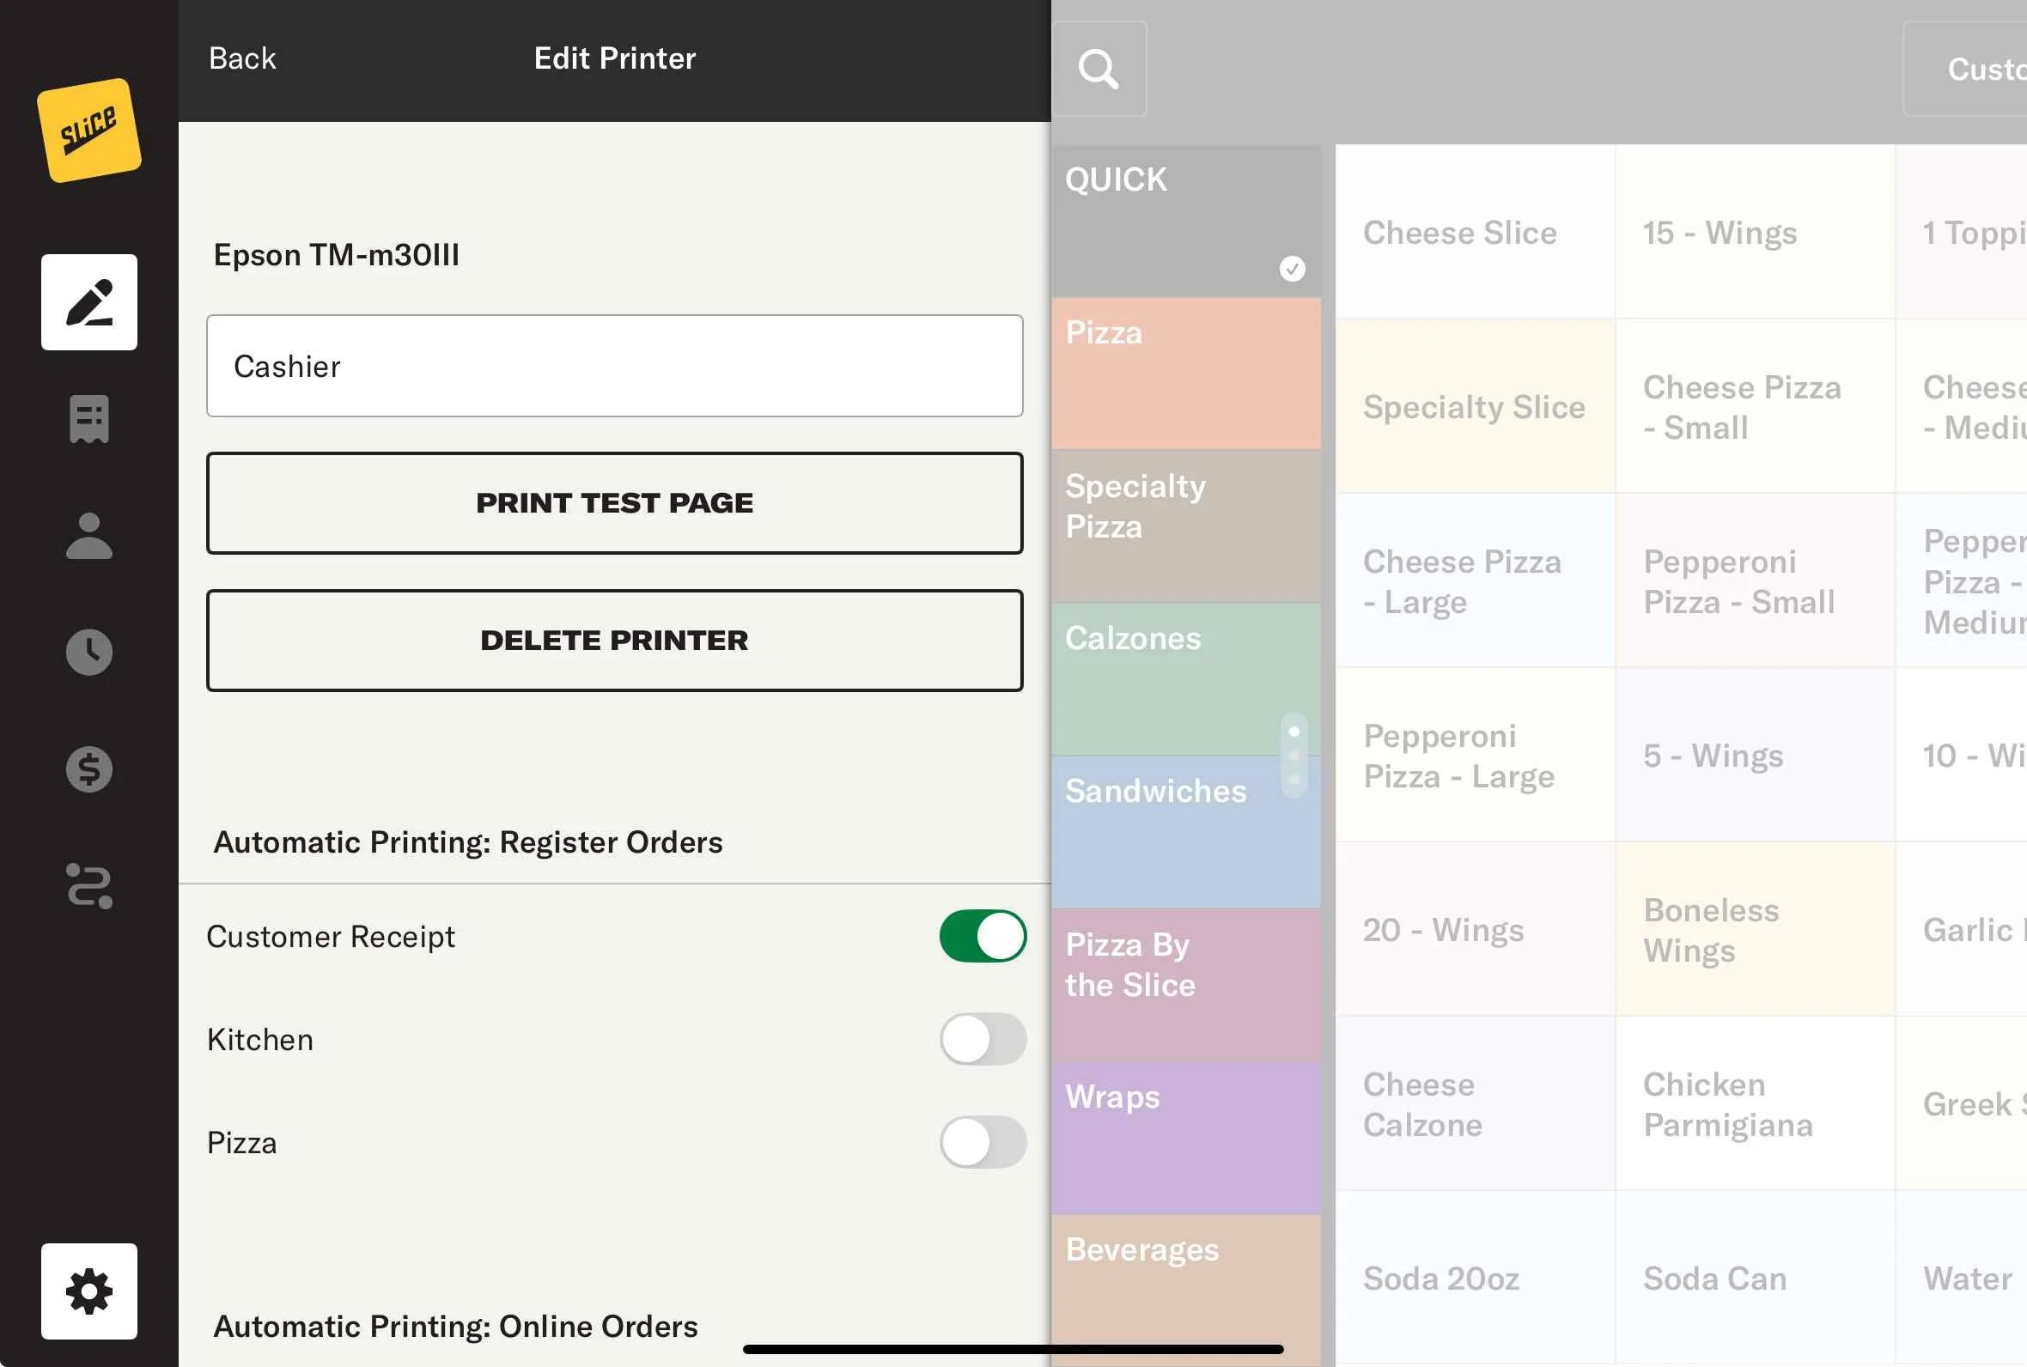The height and width of the screenshot is (1367, 2027).
Task: Click the Slice logo icon
Action: pyautogui.click(x=89, y=130)
